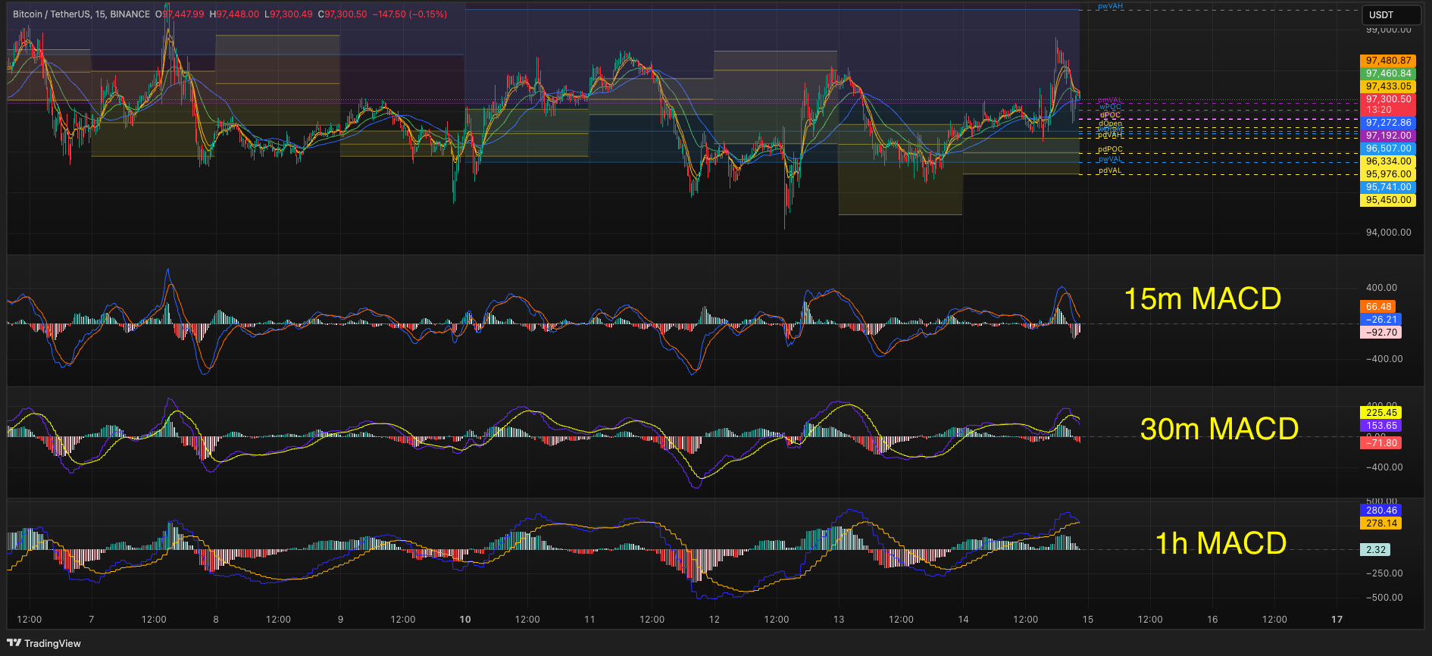Click the pdPOC level label

click(x=1111, y=150)
